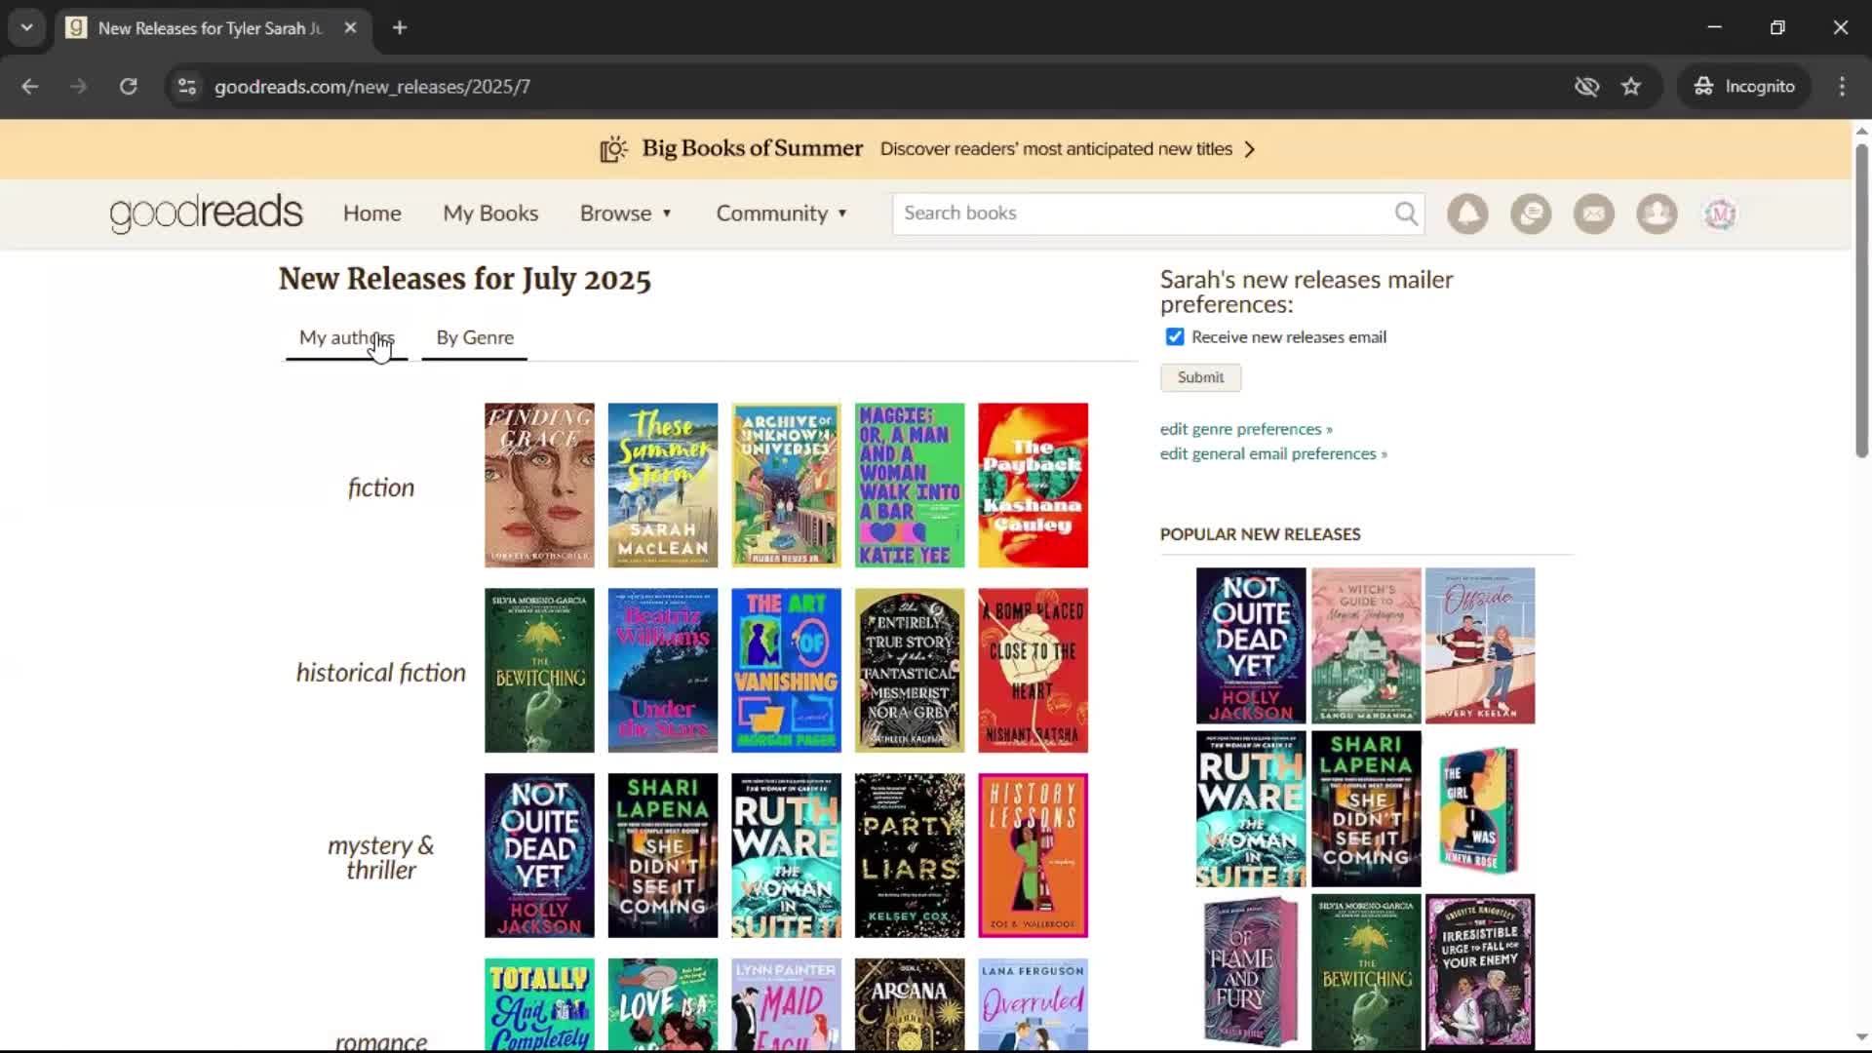Open Woman in Suite 11 popular releases cover
Image resolution: width=1872 pixels, height=1053 pixels.
(1251, 809)
